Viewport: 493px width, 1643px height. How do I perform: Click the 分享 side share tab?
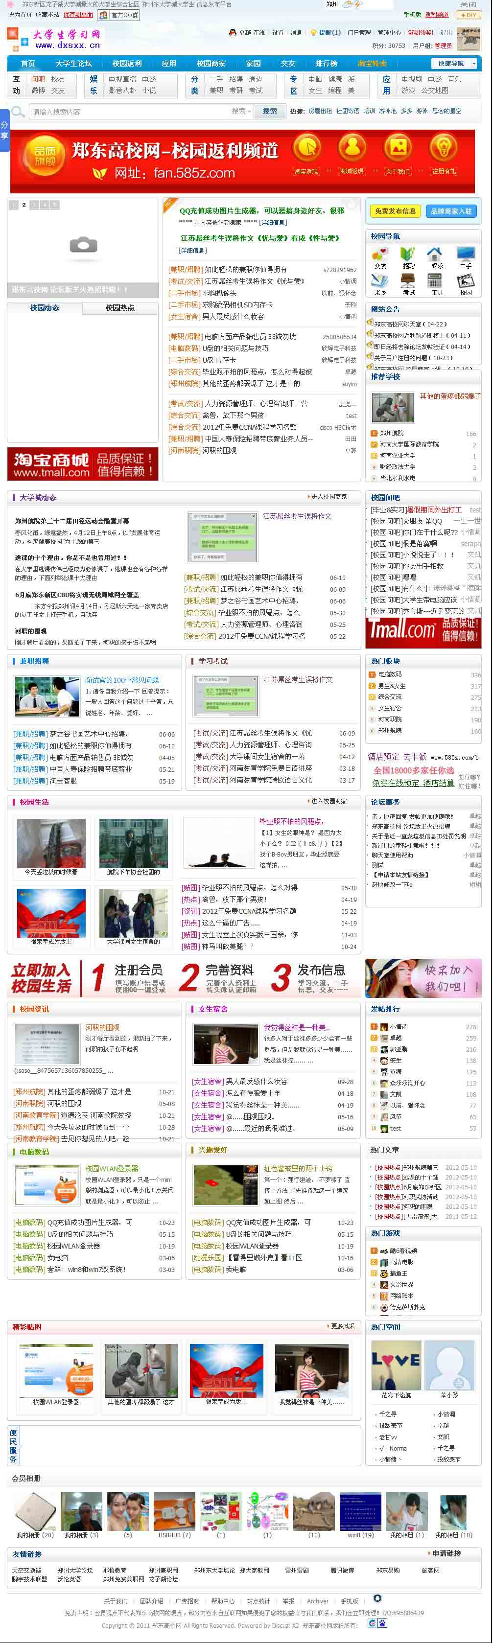click(x=4, y=131)
